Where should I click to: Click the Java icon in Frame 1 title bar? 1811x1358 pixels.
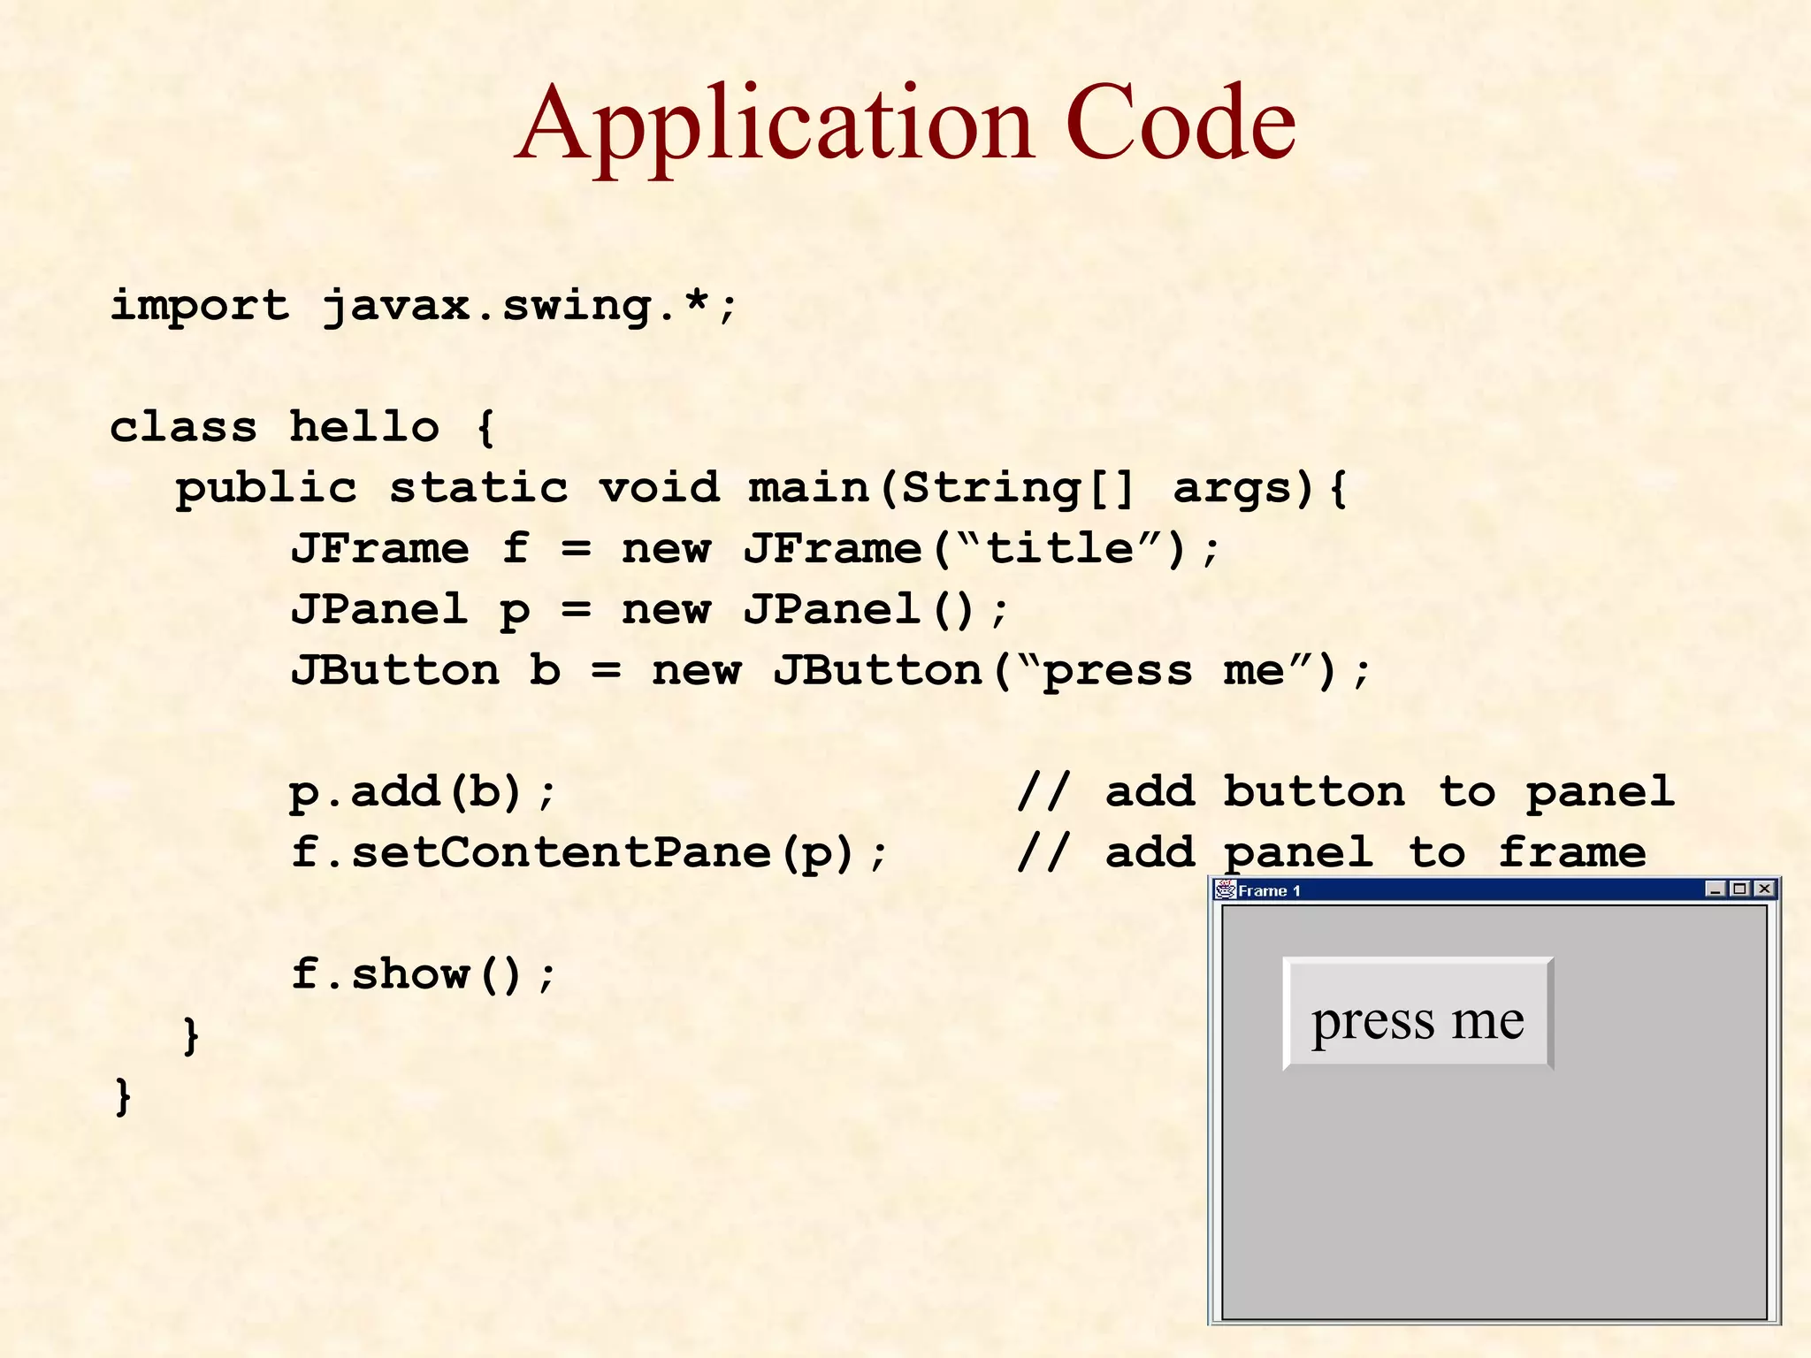click(1226, 889)
